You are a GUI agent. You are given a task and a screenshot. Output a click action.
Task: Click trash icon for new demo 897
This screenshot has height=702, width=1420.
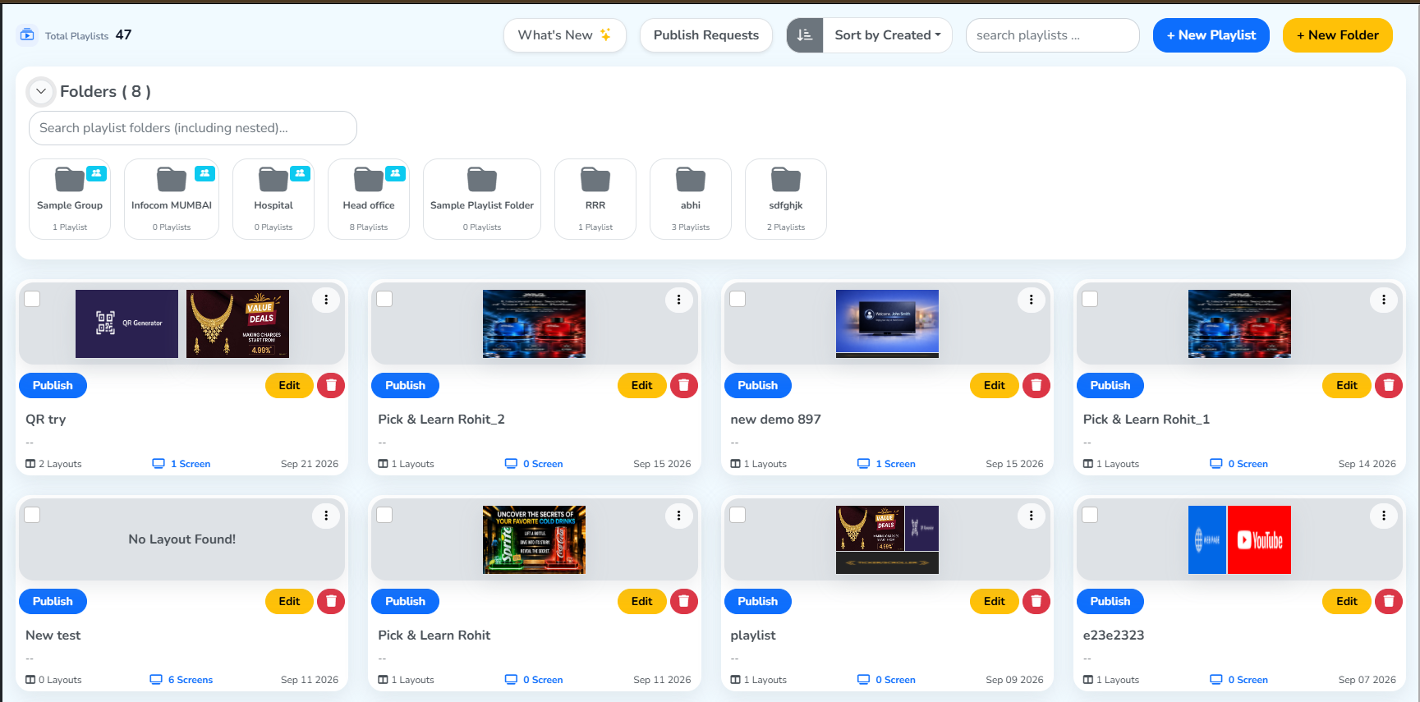coord(1036,385)
